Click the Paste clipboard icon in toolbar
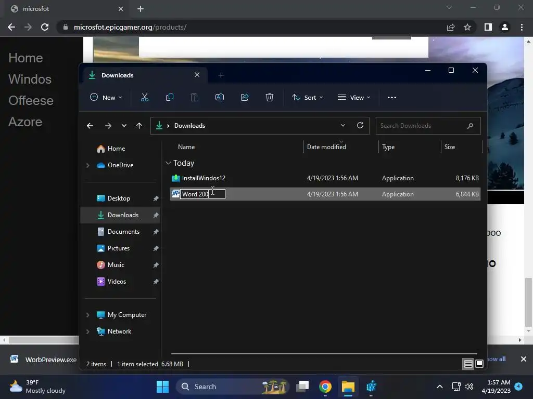The image size is (533, 399). click(195, 97)
